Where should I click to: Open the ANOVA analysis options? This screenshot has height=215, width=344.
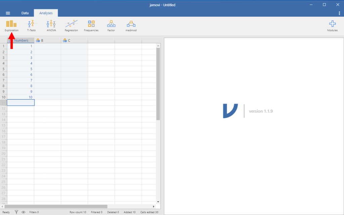(x=51, y=25)
